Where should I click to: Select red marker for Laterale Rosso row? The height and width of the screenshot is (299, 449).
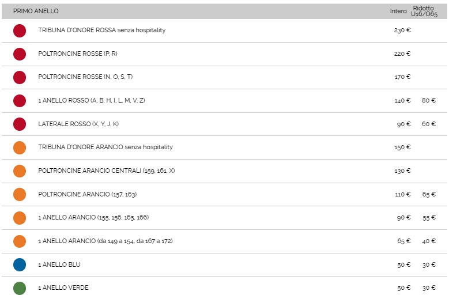pos(20,124)
